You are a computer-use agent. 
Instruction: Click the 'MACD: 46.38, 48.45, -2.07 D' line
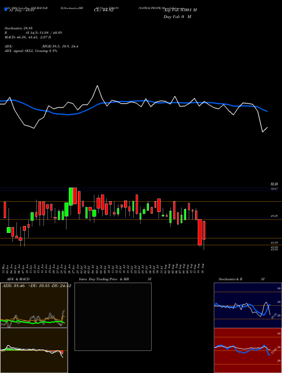28,37
